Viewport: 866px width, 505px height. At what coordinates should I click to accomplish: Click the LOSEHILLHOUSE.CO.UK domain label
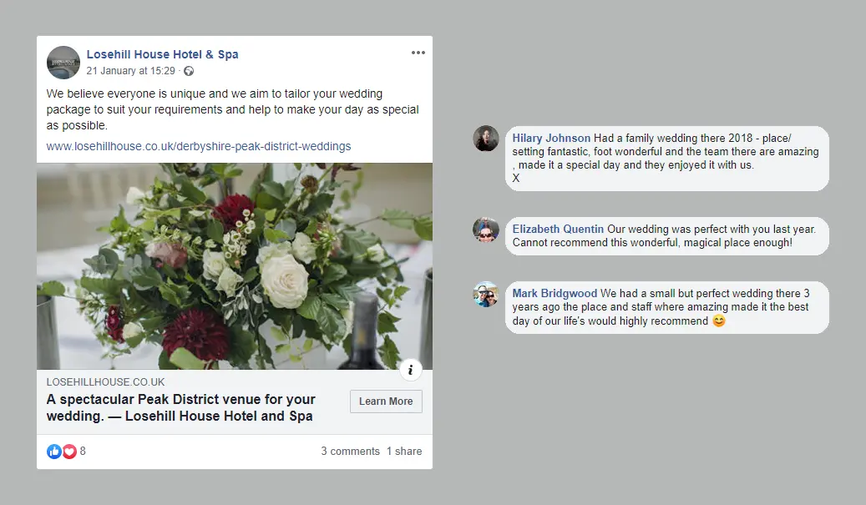pyautogui.click(x=105, y=382)
